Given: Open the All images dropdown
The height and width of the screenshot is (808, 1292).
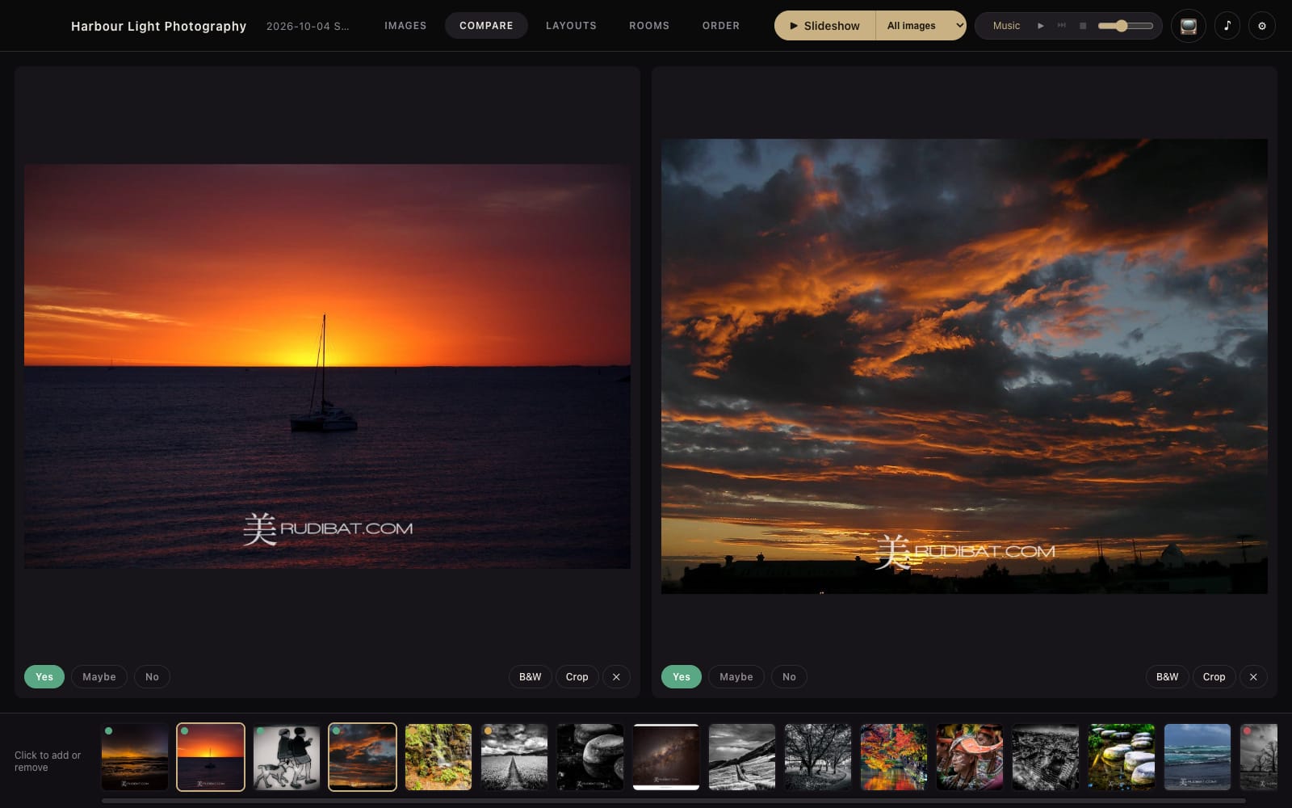Looking at the screenshot, I should click(921, 26).
